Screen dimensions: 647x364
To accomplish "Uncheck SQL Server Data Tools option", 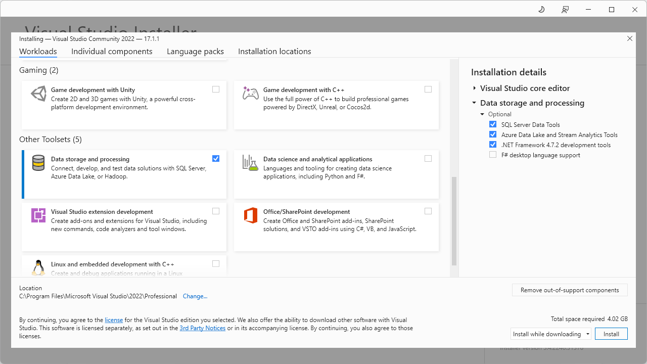I will [493, 124].
